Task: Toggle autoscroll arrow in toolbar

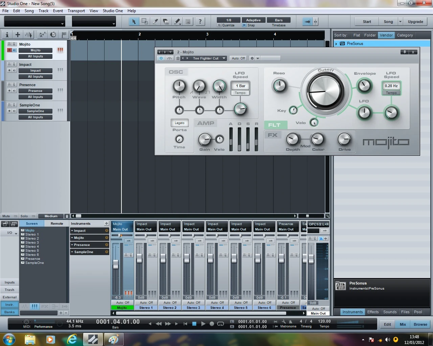Action: pyautogui.click(x=307, y=22)
